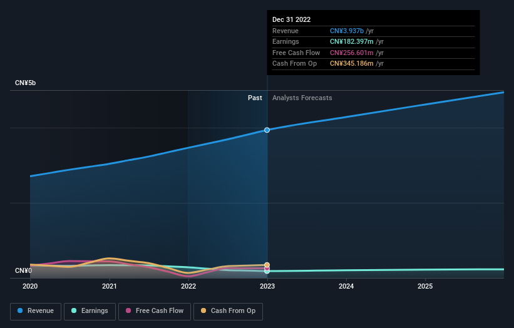
Task: Click the Cash From Op tooltip label
Action: tap(294, 64)
